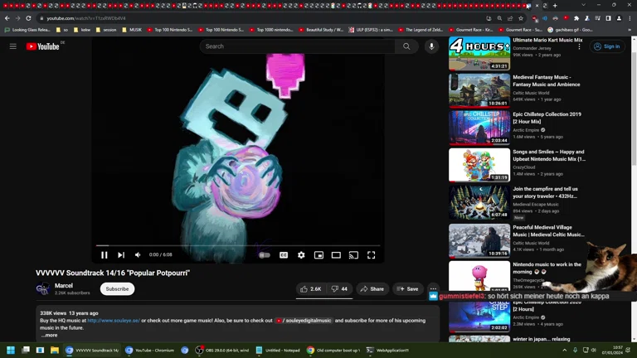Open the MUSIK bookmarks folder

(132, 30)
